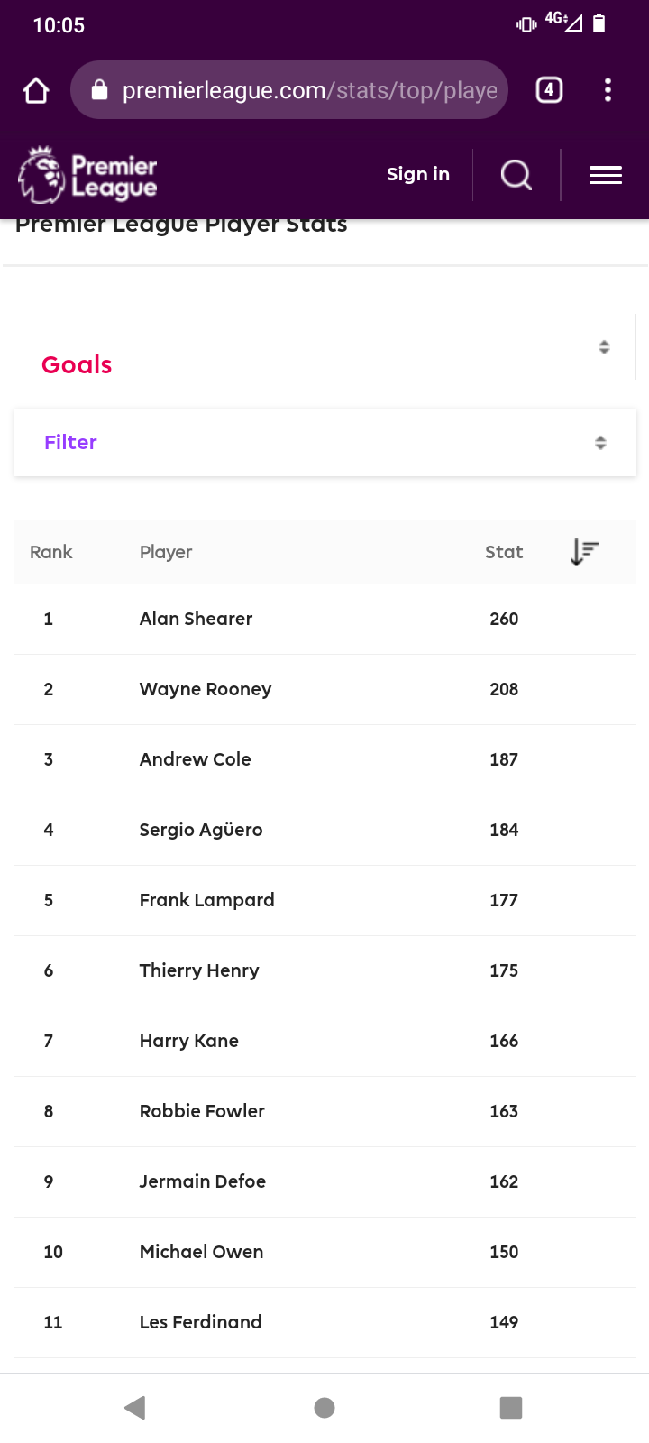Tap the browser home icon
Screen dimensions: 649x1443
tap(36, 90)
